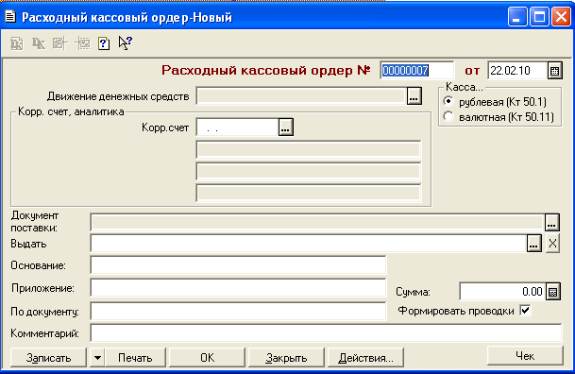Open the Выдать selection ellipsis button
This screenshot has height=374, width=575.
pyautogui.click(x=534, y=244)
